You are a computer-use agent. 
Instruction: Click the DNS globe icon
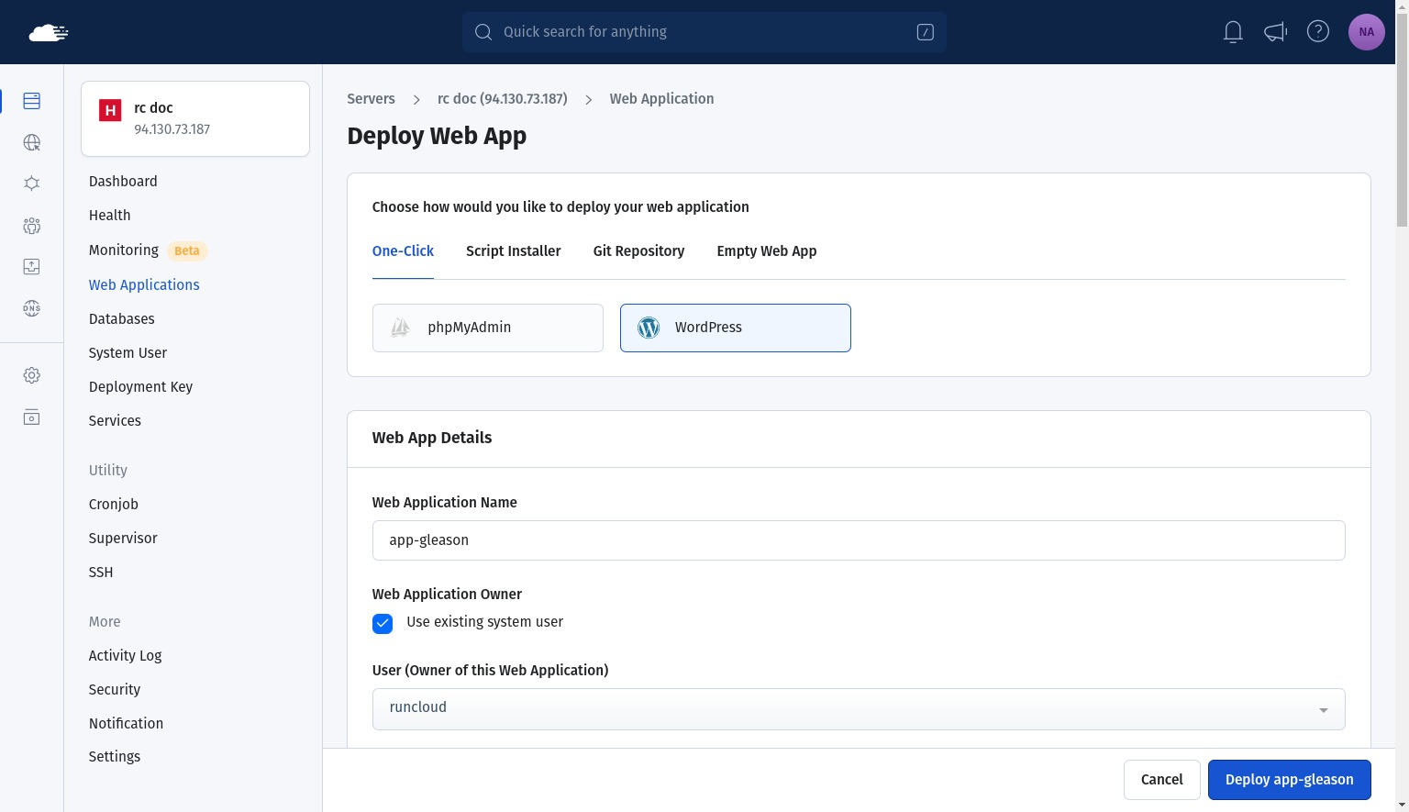pos(31,308)
